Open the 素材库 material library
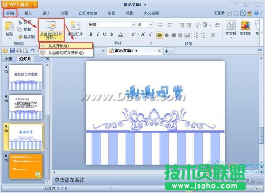265x193 pixels. pos(245,28)
